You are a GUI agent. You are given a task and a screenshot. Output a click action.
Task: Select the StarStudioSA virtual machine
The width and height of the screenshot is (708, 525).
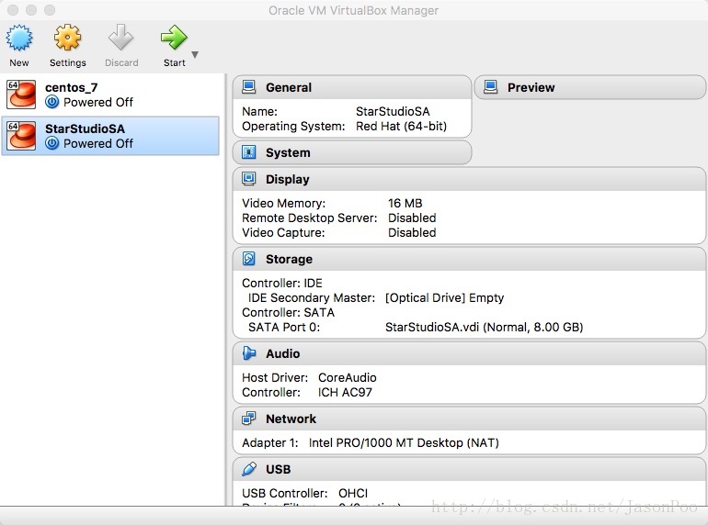point(110,136)
